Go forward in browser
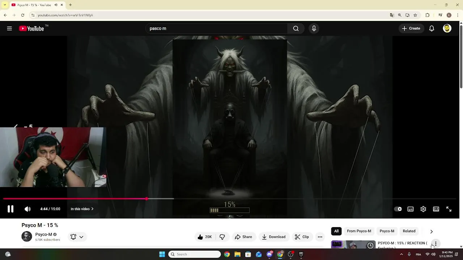The height and width of the screenshot is (260, 463). (x=14, y=15)
